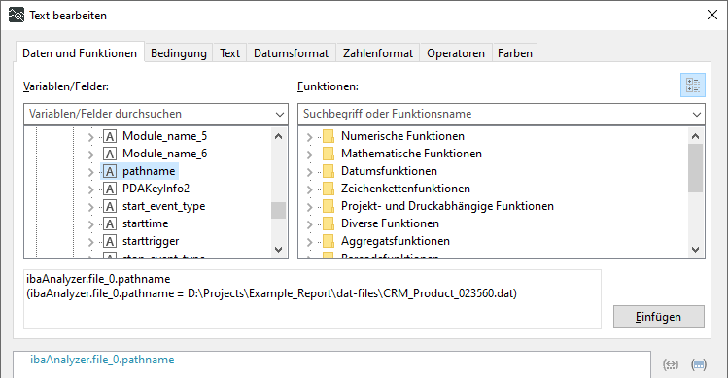Click functions list scroll down arrow

(695, 250)
